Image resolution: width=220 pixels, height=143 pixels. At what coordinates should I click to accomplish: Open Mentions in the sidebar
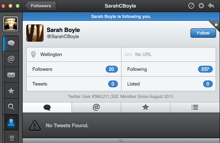pyautogui.click(x=11, y=59)
